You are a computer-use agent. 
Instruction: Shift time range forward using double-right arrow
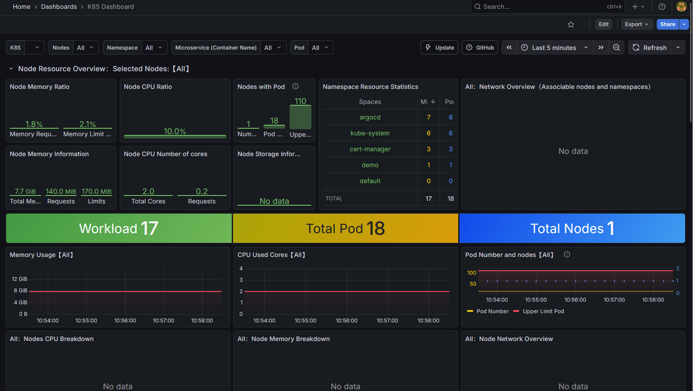[601, 47]
